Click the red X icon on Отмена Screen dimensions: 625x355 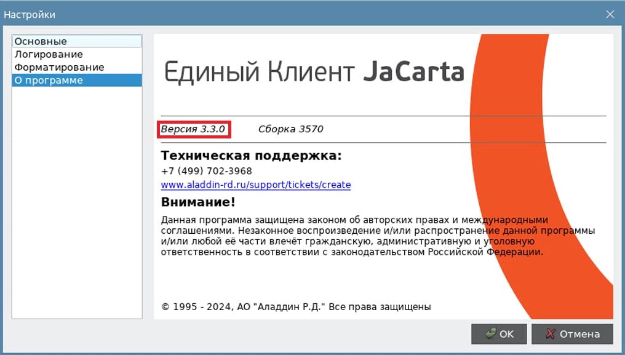click(x=551, y=334)
